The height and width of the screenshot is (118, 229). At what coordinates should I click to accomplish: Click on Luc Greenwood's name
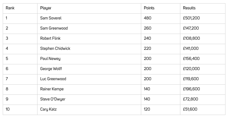pyautogui.click(x=53, y=79)
